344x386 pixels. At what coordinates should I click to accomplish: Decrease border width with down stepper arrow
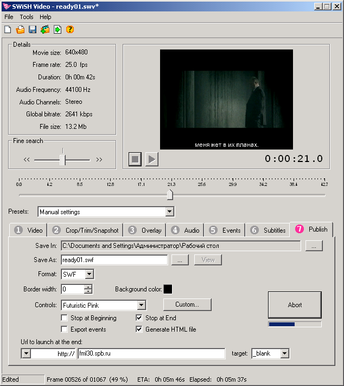point(88,291)
